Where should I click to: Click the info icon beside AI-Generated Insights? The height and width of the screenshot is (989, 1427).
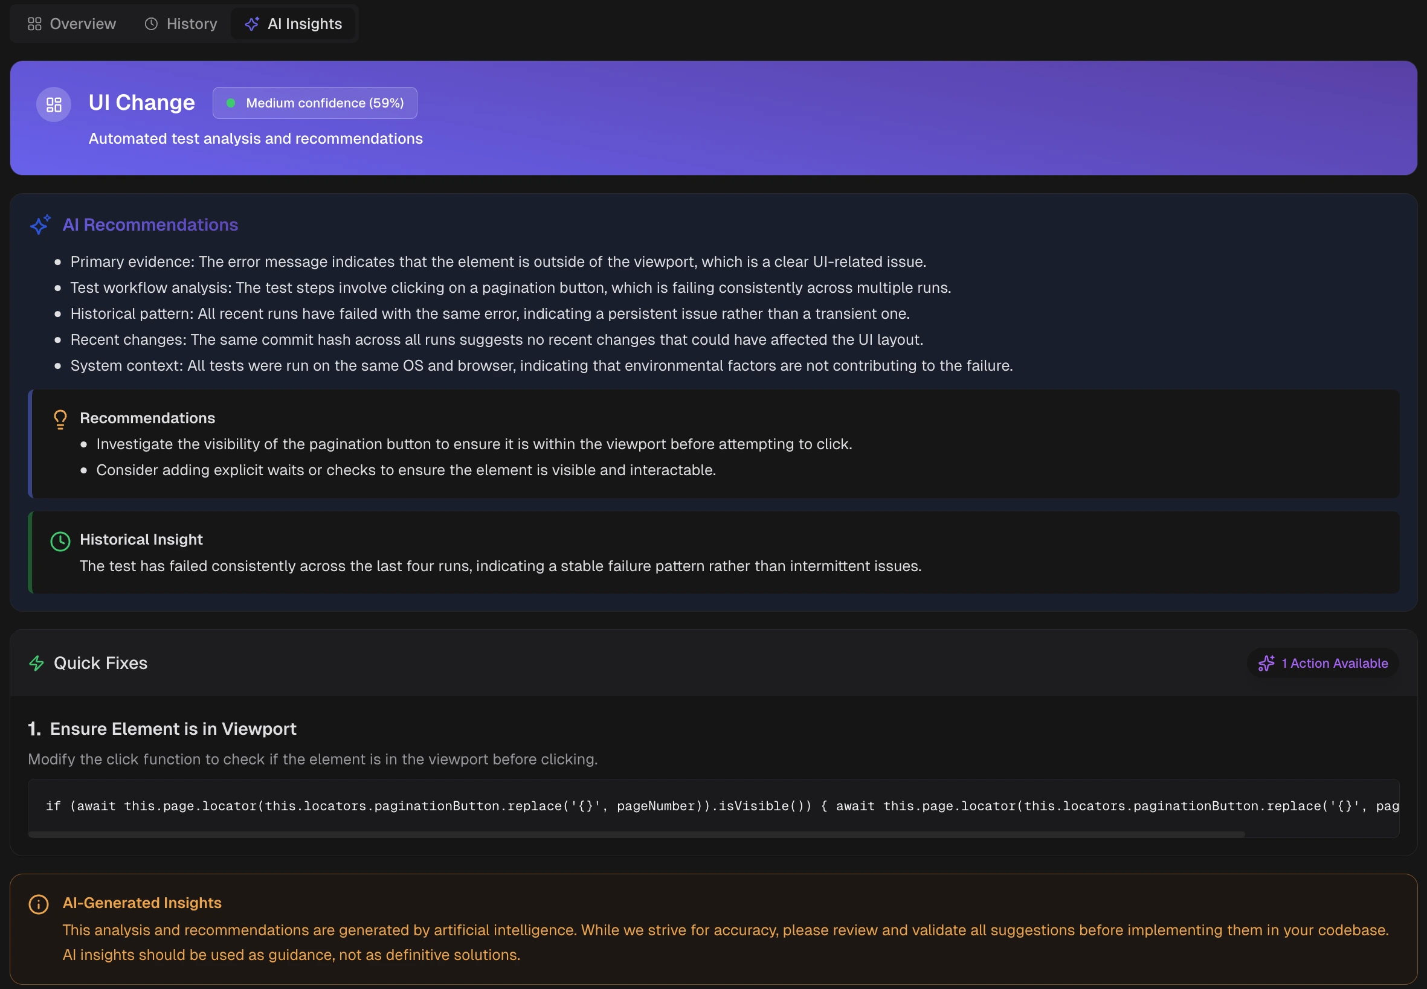point(39,904)
